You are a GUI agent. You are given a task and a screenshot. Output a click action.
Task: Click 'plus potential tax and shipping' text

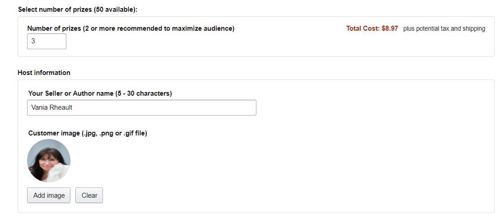444,28
